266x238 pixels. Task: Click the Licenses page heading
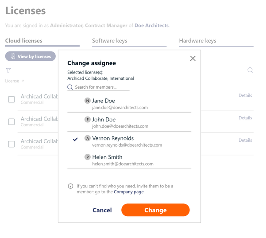point(26,11)
